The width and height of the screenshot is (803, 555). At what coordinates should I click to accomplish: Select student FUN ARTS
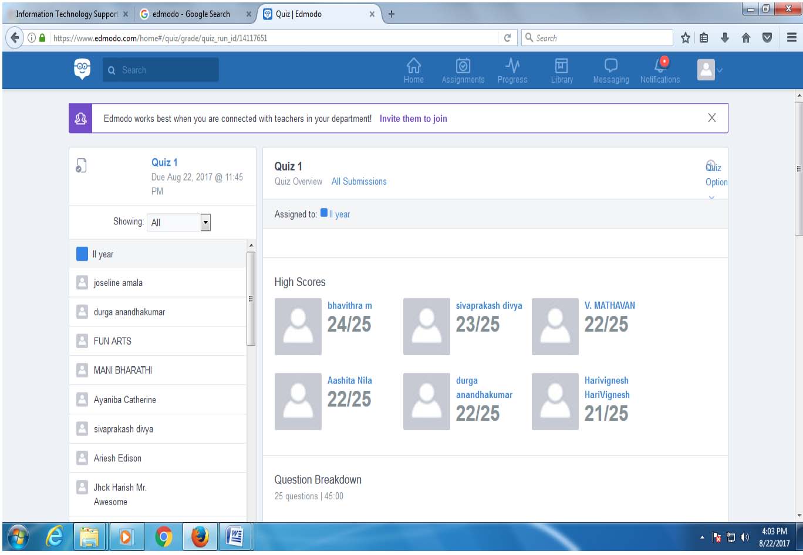point(157,341)
